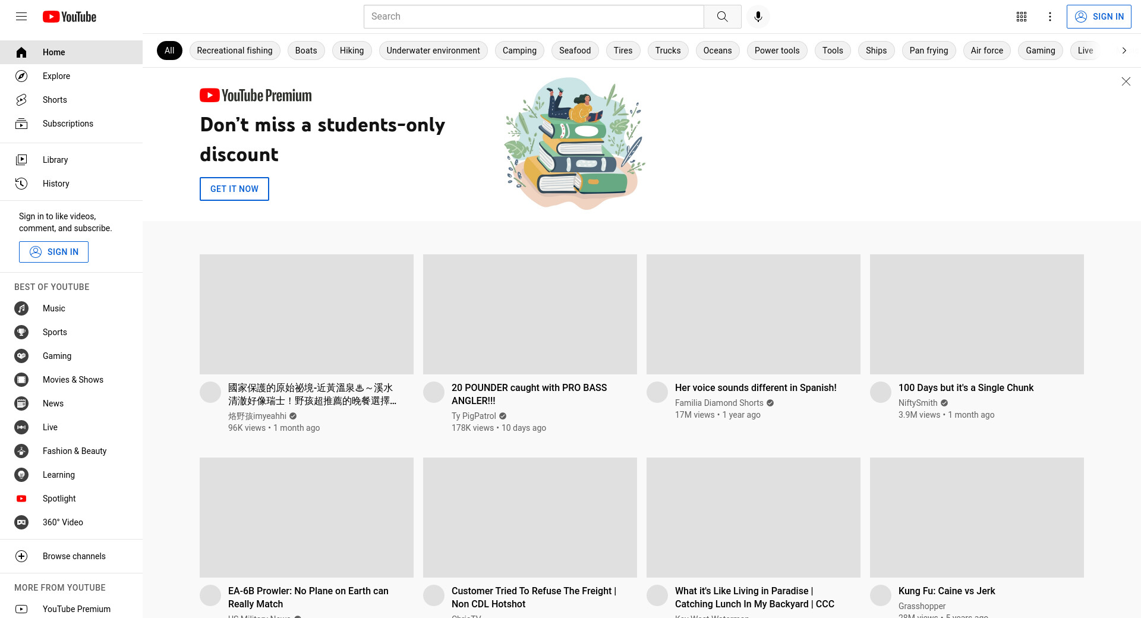Open Learning in sidebar
Screen dimensions: 1141x618
coord(71,475)
